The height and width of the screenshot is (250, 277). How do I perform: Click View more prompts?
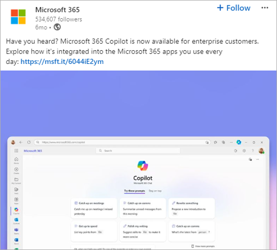coord(203,246)
